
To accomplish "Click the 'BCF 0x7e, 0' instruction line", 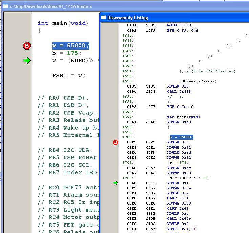I will click(180, 106).
